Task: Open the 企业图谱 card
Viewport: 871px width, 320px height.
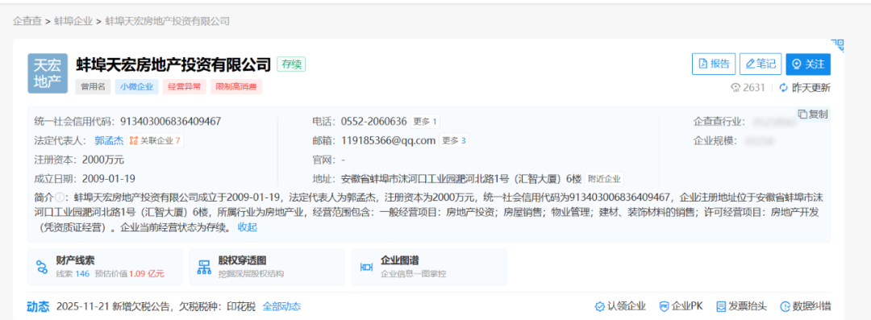Action: point(429,267)
